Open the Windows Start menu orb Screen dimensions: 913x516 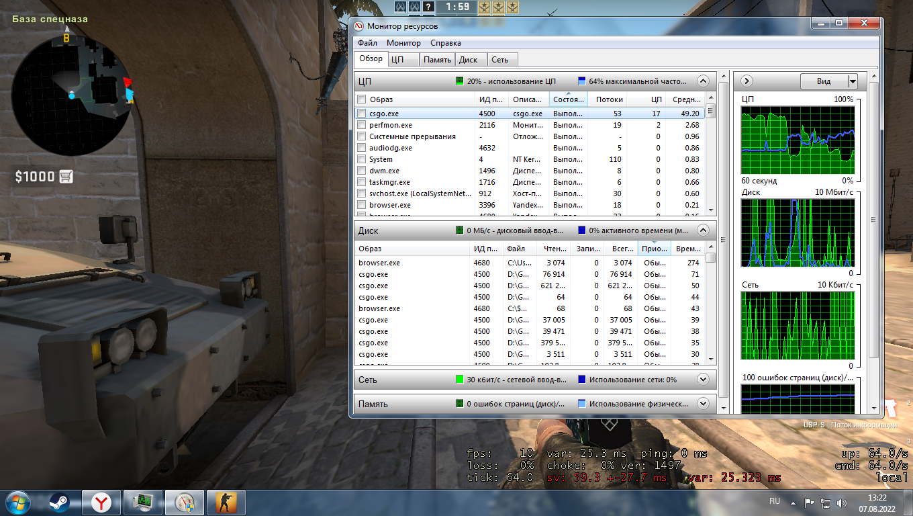(x=17, y=503)
